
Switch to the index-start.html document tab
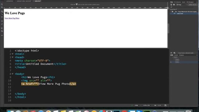pos(24,1)
